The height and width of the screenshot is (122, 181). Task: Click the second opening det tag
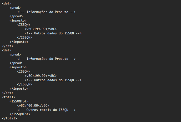pyautogui.click(x=7, y=50)
